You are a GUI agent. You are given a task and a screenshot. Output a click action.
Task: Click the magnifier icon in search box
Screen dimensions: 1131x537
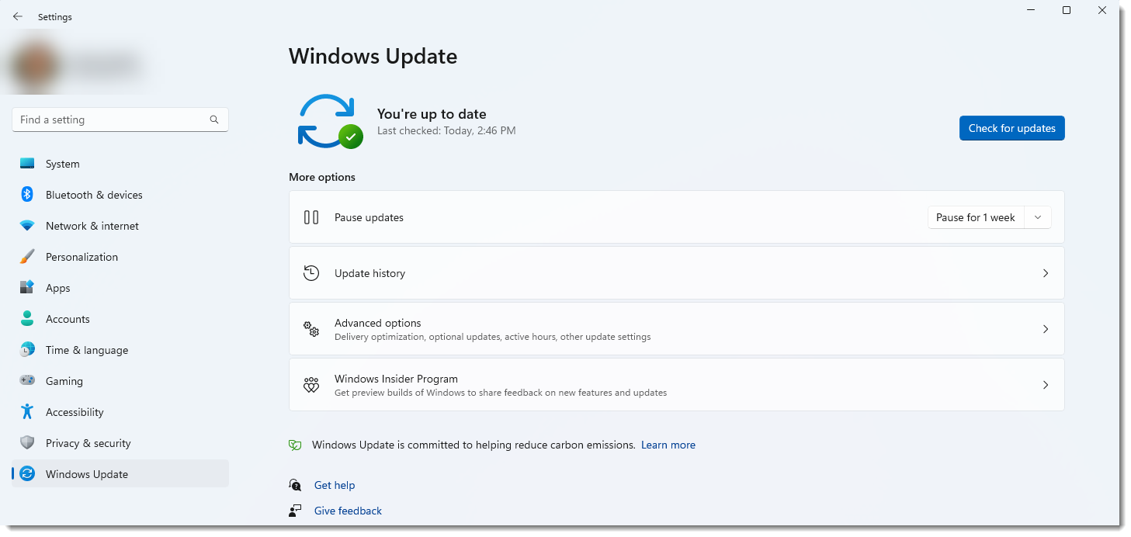point(214,120)
